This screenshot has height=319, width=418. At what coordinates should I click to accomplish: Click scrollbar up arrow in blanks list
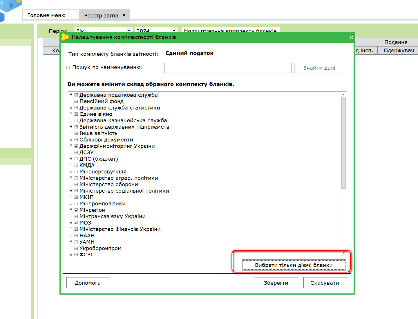(343, 94)
